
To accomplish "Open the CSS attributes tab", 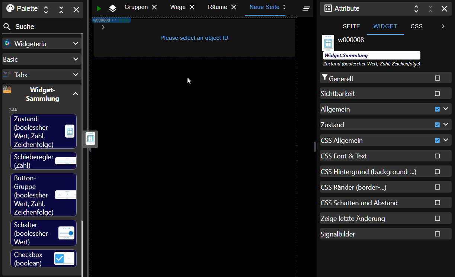I will tap(417, 26).
